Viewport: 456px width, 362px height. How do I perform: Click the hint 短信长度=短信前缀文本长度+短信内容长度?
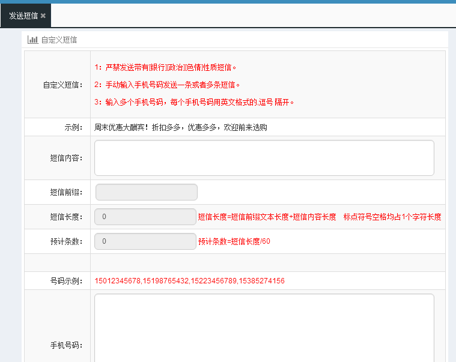pos(267,217)
